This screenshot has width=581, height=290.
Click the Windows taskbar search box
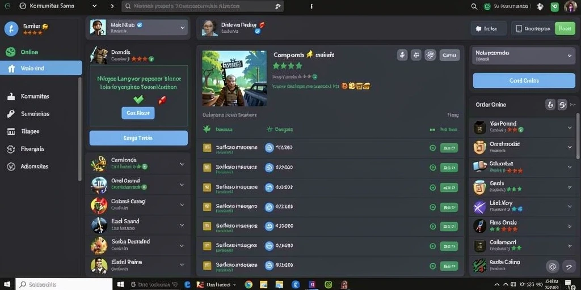point(64,284)
